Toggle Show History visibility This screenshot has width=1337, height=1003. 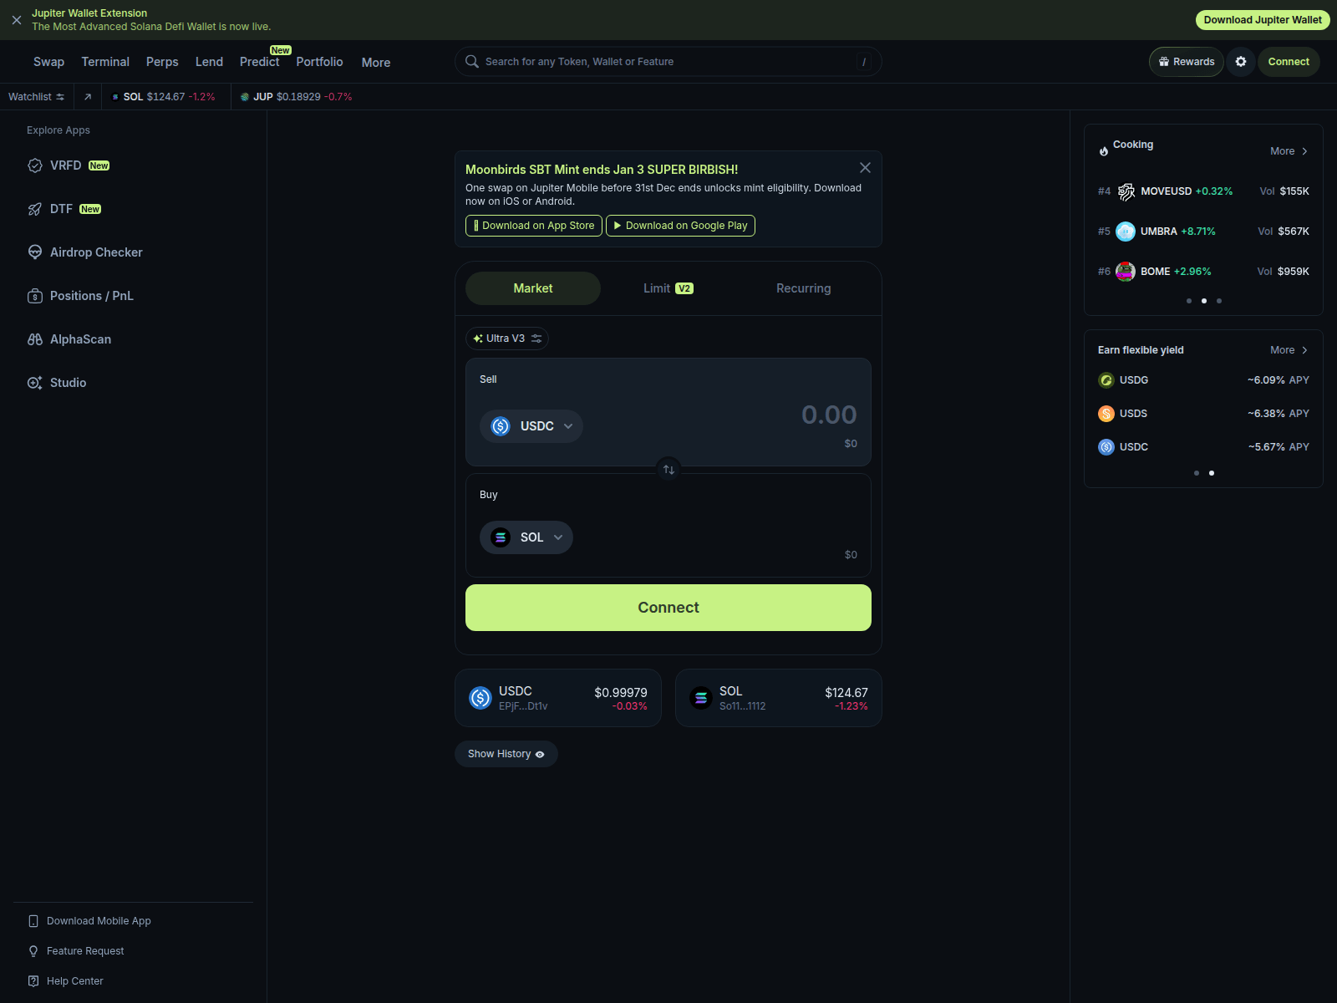[x=506, y=754]
